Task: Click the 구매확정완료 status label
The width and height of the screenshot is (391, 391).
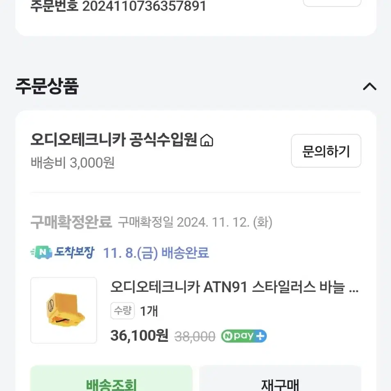Action: click(71, 222)
